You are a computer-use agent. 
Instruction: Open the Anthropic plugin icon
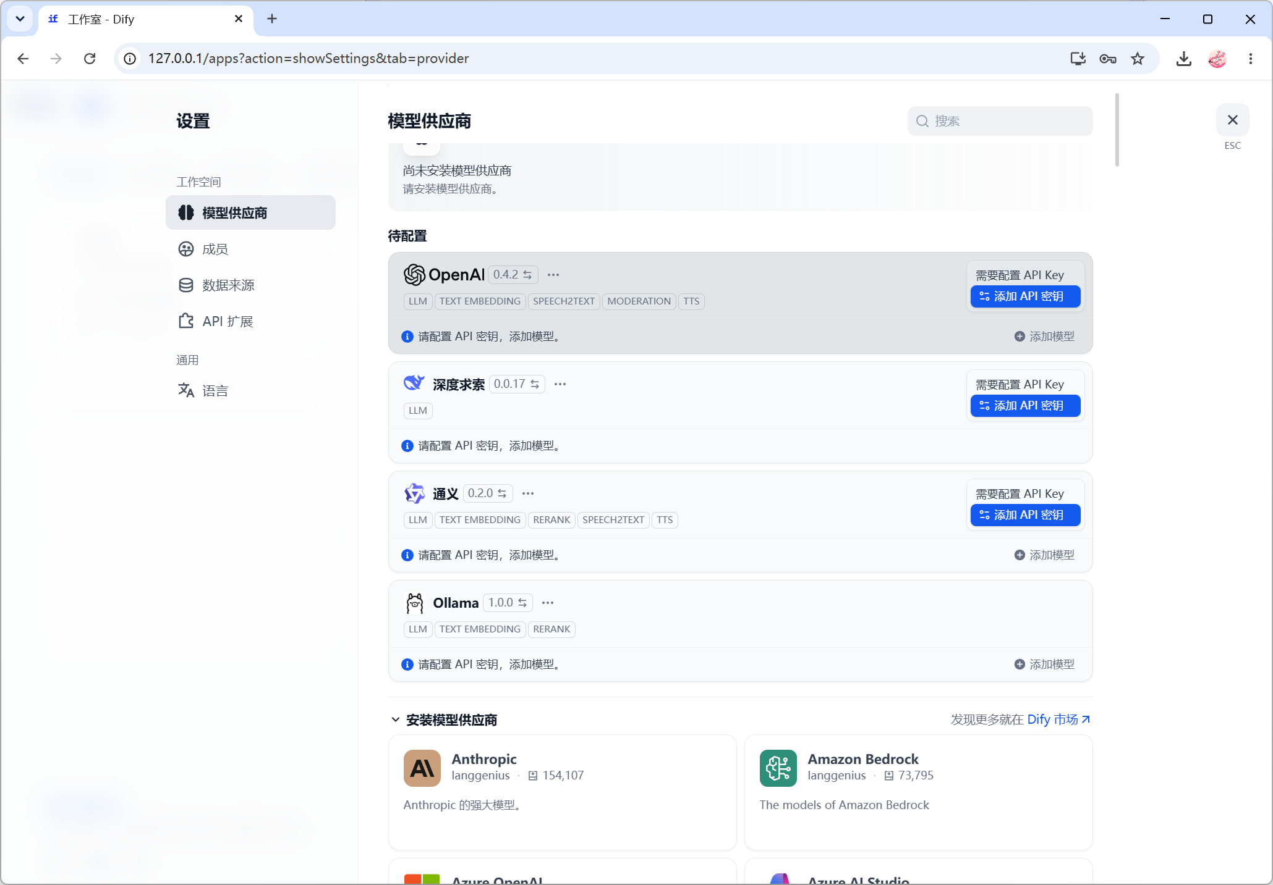422,768
